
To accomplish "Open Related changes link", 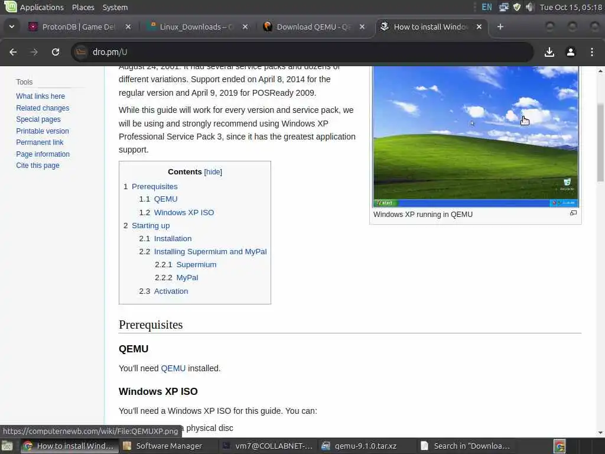I will 43,108.
